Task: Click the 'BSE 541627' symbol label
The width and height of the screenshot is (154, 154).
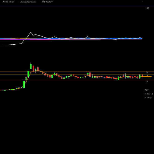Action: click(47, 2)
